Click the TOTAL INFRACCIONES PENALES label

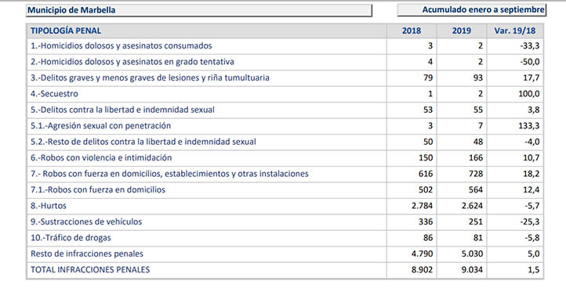coord(90,270)
